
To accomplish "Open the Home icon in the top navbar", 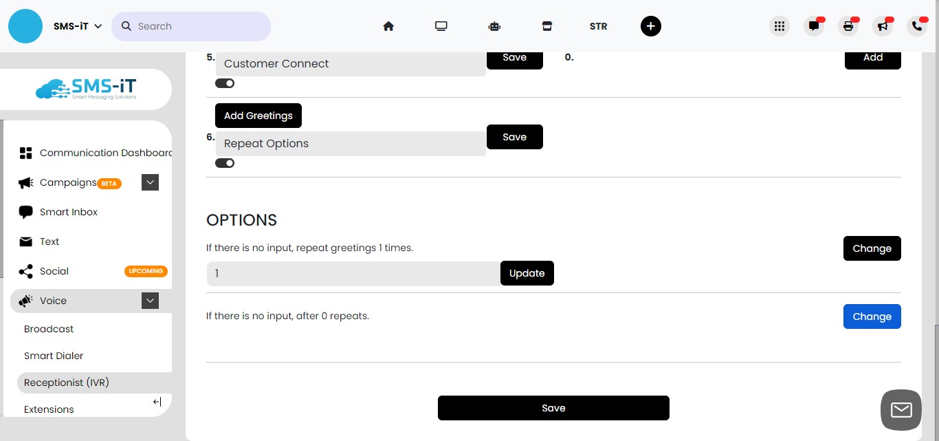I will click(x=388, y=25).
